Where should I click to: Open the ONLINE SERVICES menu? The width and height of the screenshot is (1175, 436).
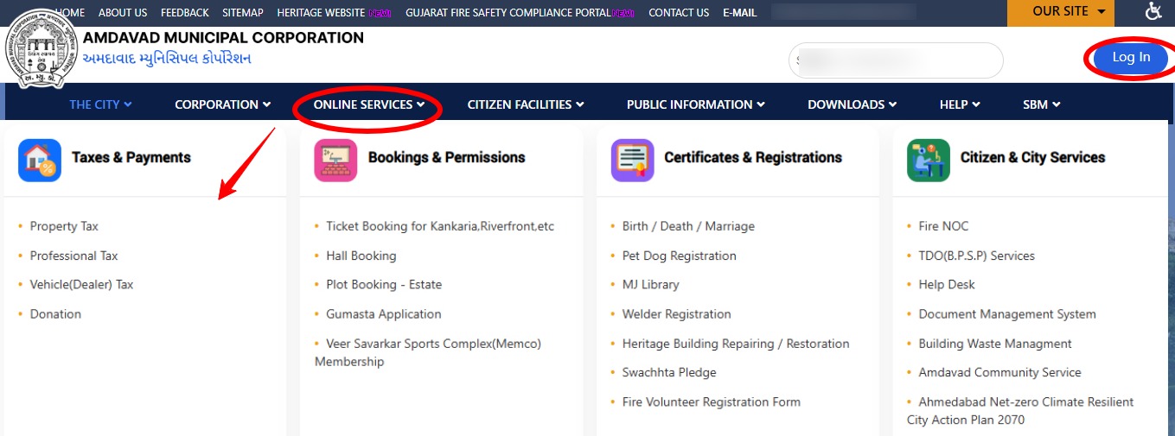click(x=369, y=104)
